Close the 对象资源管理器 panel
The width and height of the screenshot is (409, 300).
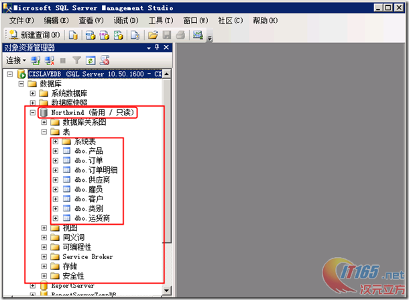pyautogui.click(x=166, y=47)
